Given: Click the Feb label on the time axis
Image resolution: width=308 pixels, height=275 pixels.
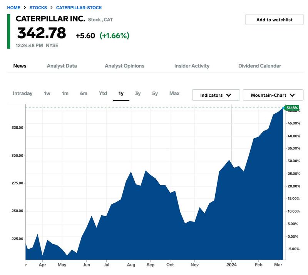Looking at the screenshot, I should 258,265.
